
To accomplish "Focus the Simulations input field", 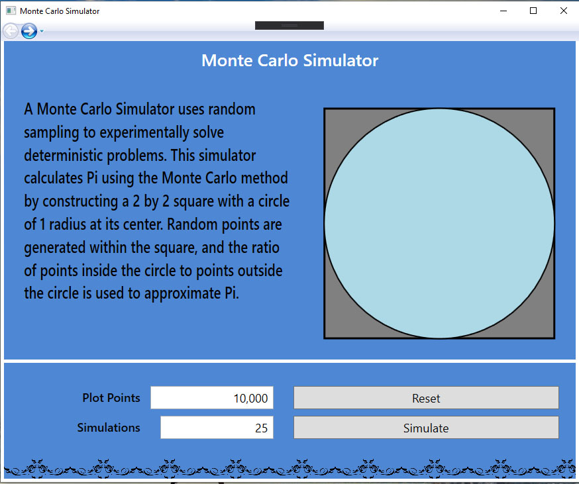I will click(217, 428).
